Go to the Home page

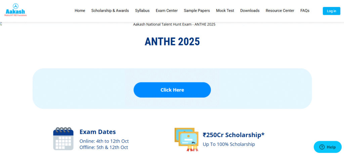[x=80, y=11]
